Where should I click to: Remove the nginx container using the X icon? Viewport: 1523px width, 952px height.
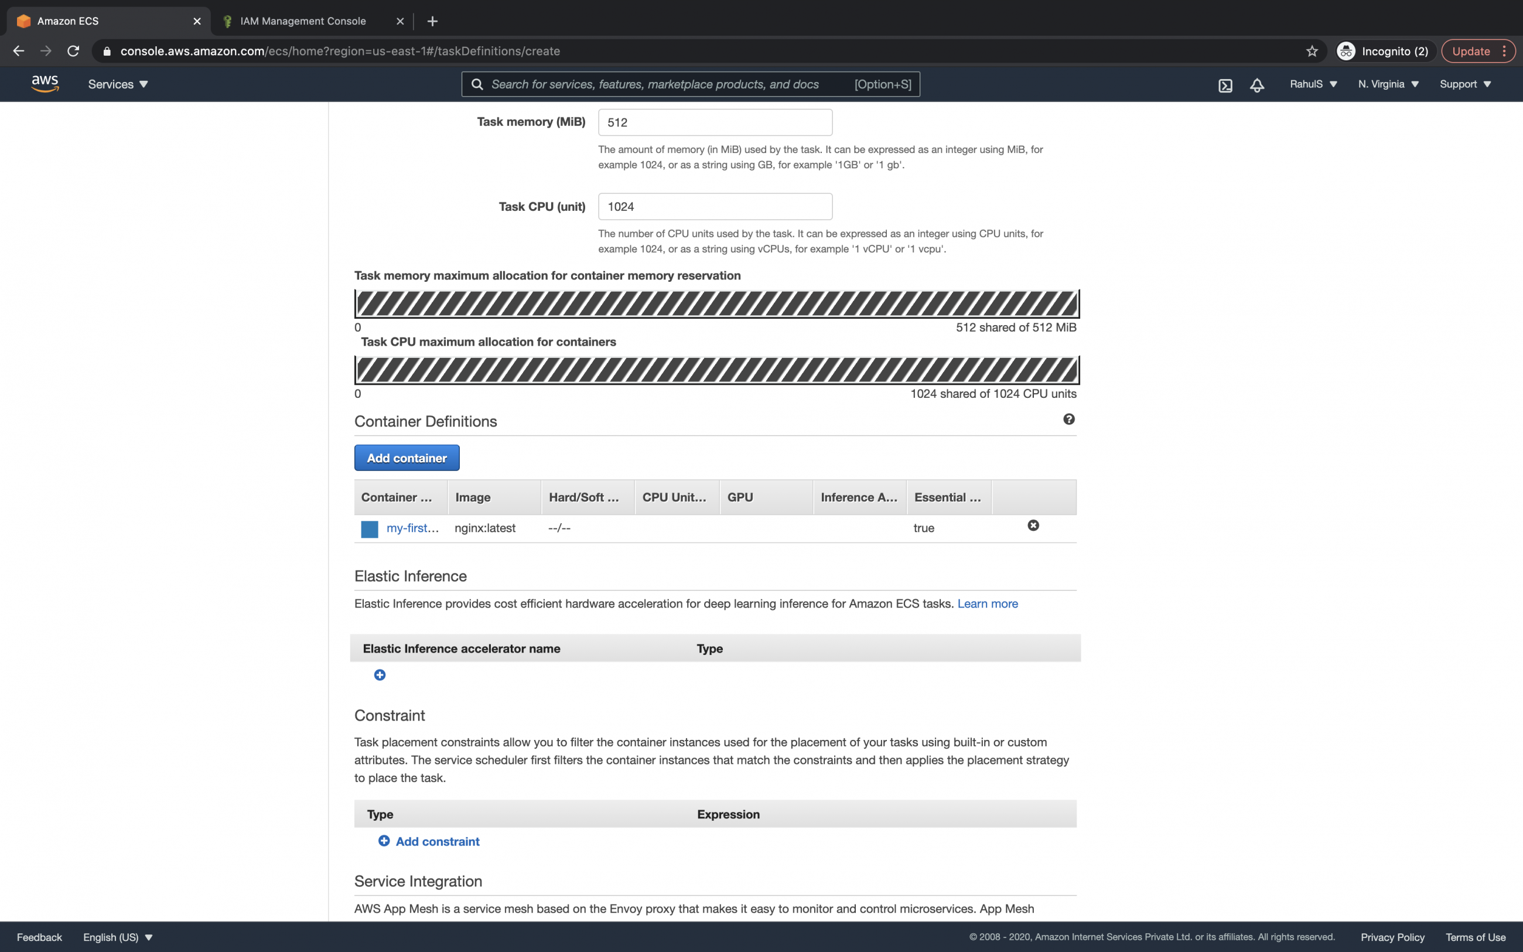1033,524
